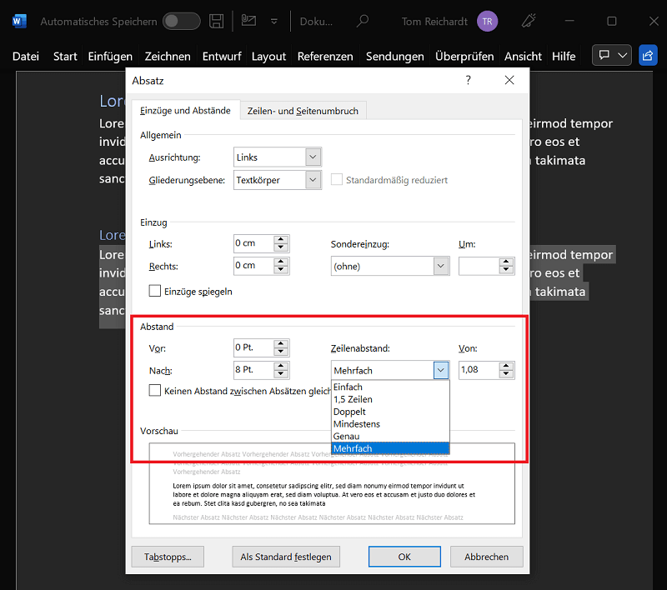Switch to Zeilen- und Seitenumbruch tab
667x590 pixels.
point(303,111)
